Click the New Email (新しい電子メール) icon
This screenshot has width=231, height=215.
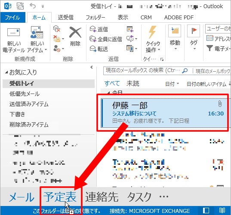pyautogui.click(x=14, y=32)
